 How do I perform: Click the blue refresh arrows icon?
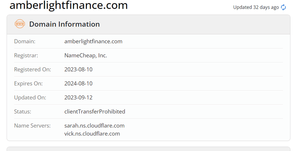283,7
